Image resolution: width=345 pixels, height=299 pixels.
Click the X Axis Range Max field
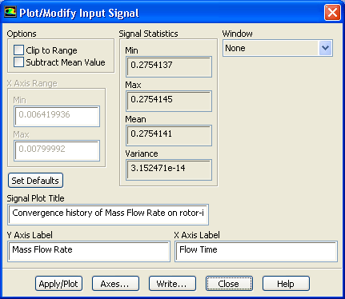(57, 150)
